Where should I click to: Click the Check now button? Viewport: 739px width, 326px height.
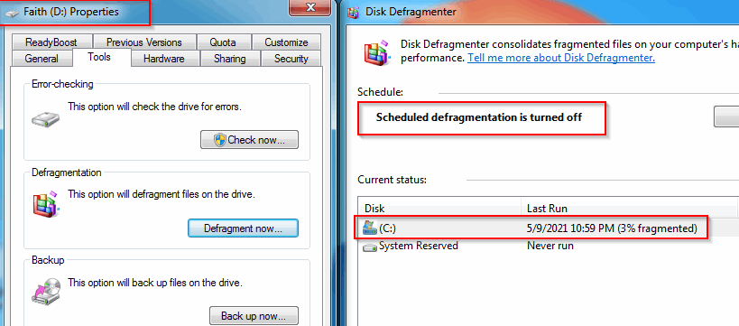[x=249, y=140]
